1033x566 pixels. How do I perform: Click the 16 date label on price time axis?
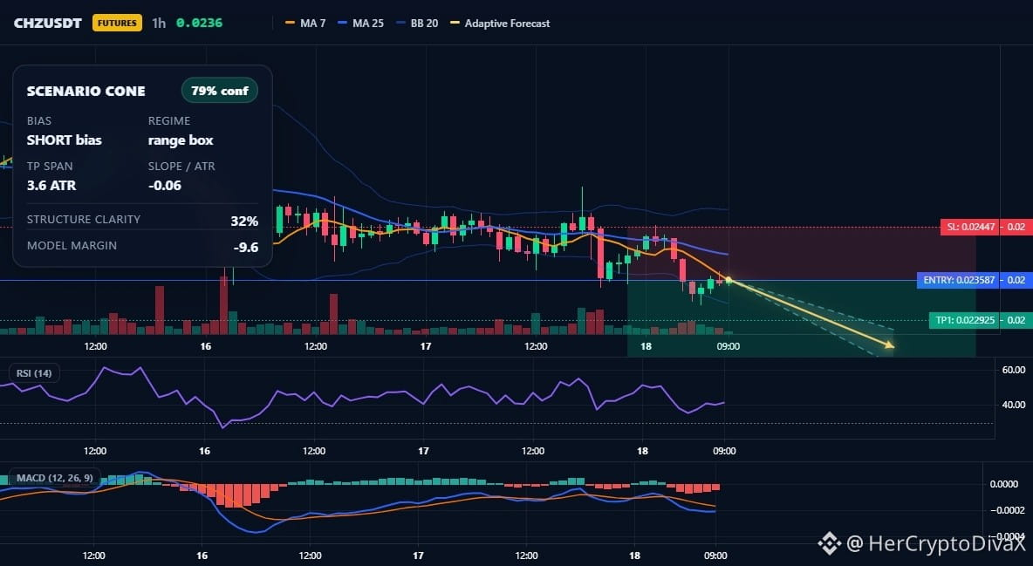pyautogui.click(x=206, y=346)
